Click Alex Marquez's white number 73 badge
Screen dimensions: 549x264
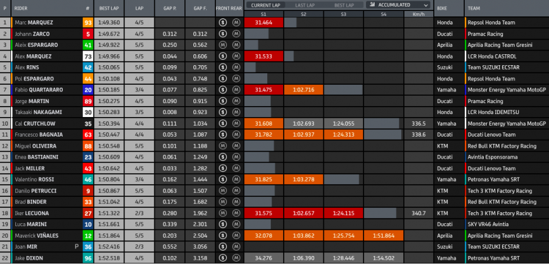click(x=88, y=56)
